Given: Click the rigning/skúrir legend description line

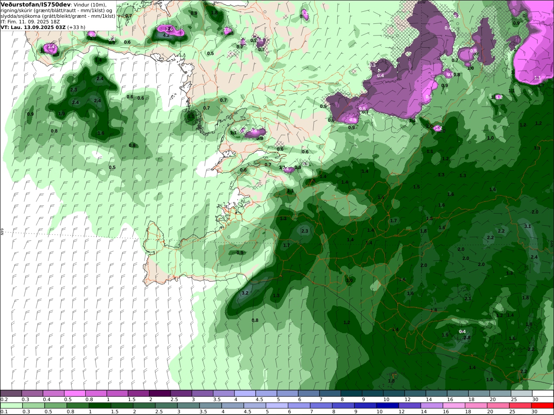Looking at the screenshot, I should click(x=56, y=10).
